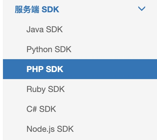Click the Node.js label text

[41, 129]
